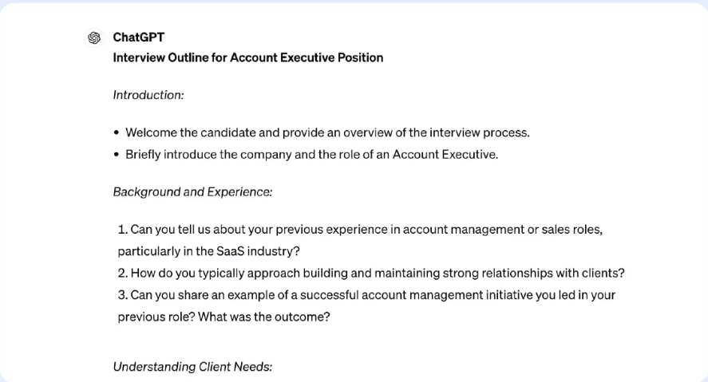This screenshot has width=708, height=382.
Task: Click the Understanding Client Needs heading
Action: (192, 367)
